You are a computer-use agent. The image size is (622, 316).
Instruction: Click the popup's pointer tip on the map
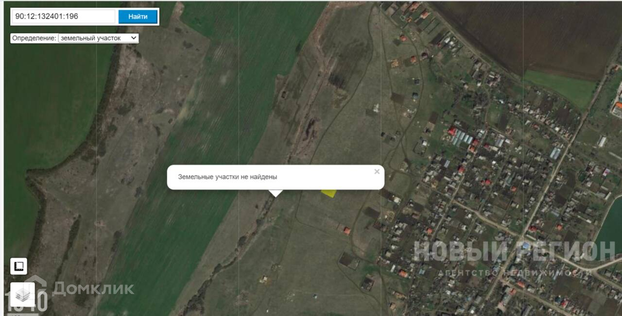coord(276,195)
